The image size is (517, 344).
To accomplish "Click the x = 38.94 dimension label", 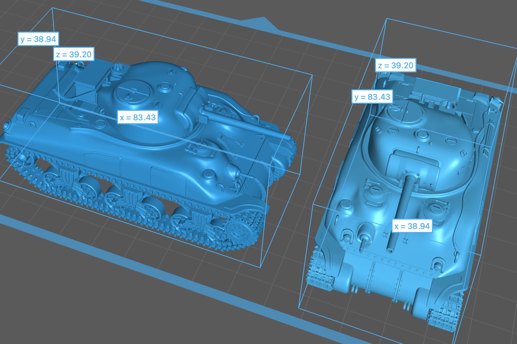I will 412,226.
